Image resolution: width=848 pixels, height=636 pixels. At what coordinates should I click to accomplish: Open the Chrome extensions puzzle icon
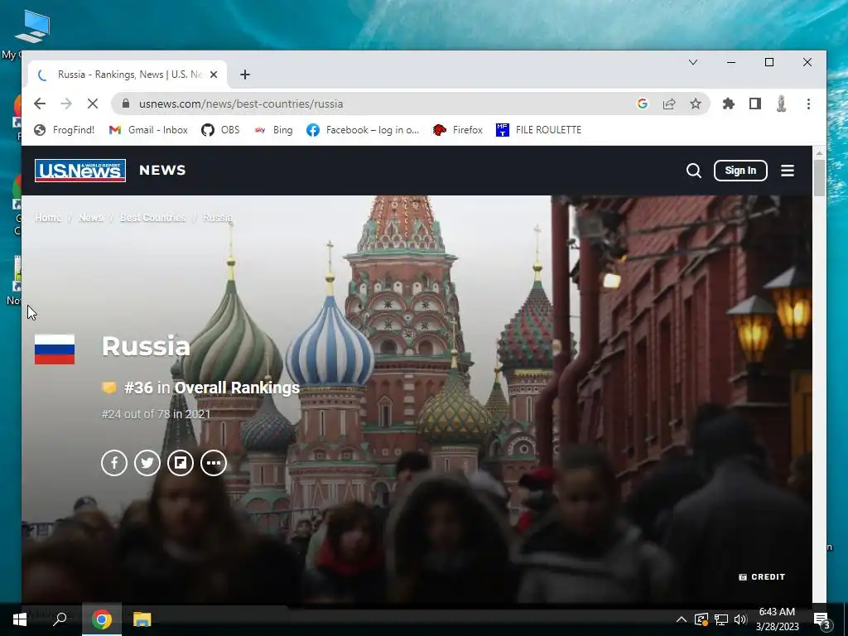pyautogui.click(x=729, y=104)
